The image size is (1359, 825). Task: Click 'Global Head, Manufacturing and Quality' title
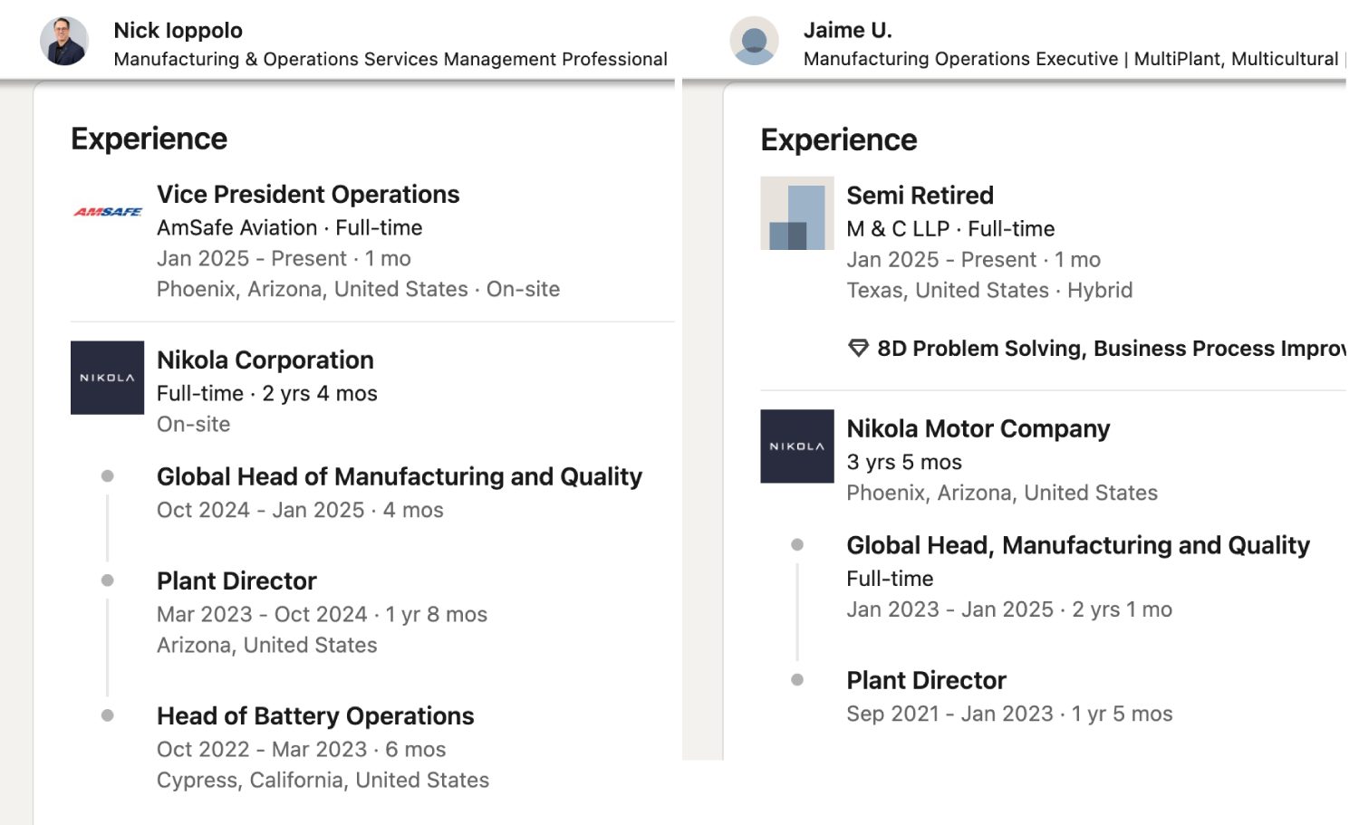coord(1078,545)
